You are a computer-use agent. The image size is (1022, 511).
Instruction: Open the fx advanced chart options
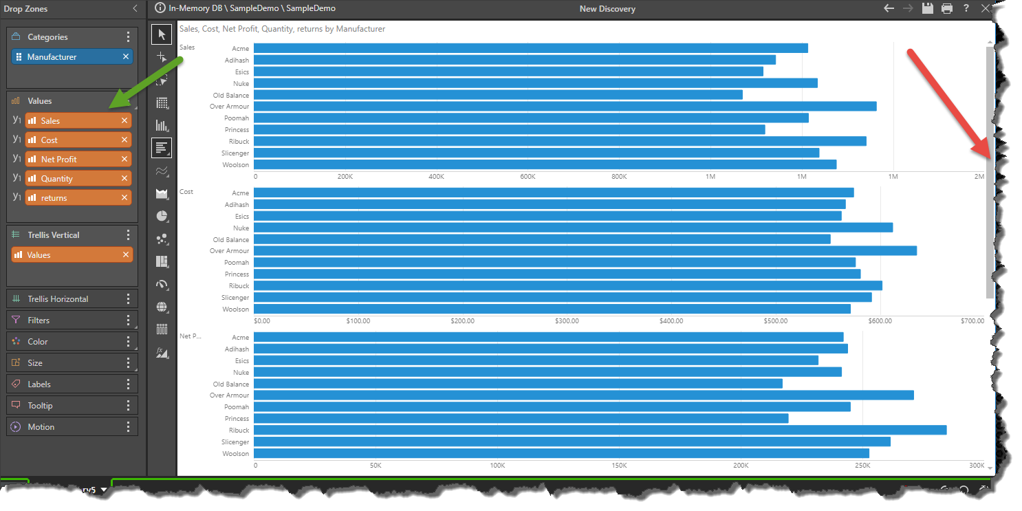[162, 352]
